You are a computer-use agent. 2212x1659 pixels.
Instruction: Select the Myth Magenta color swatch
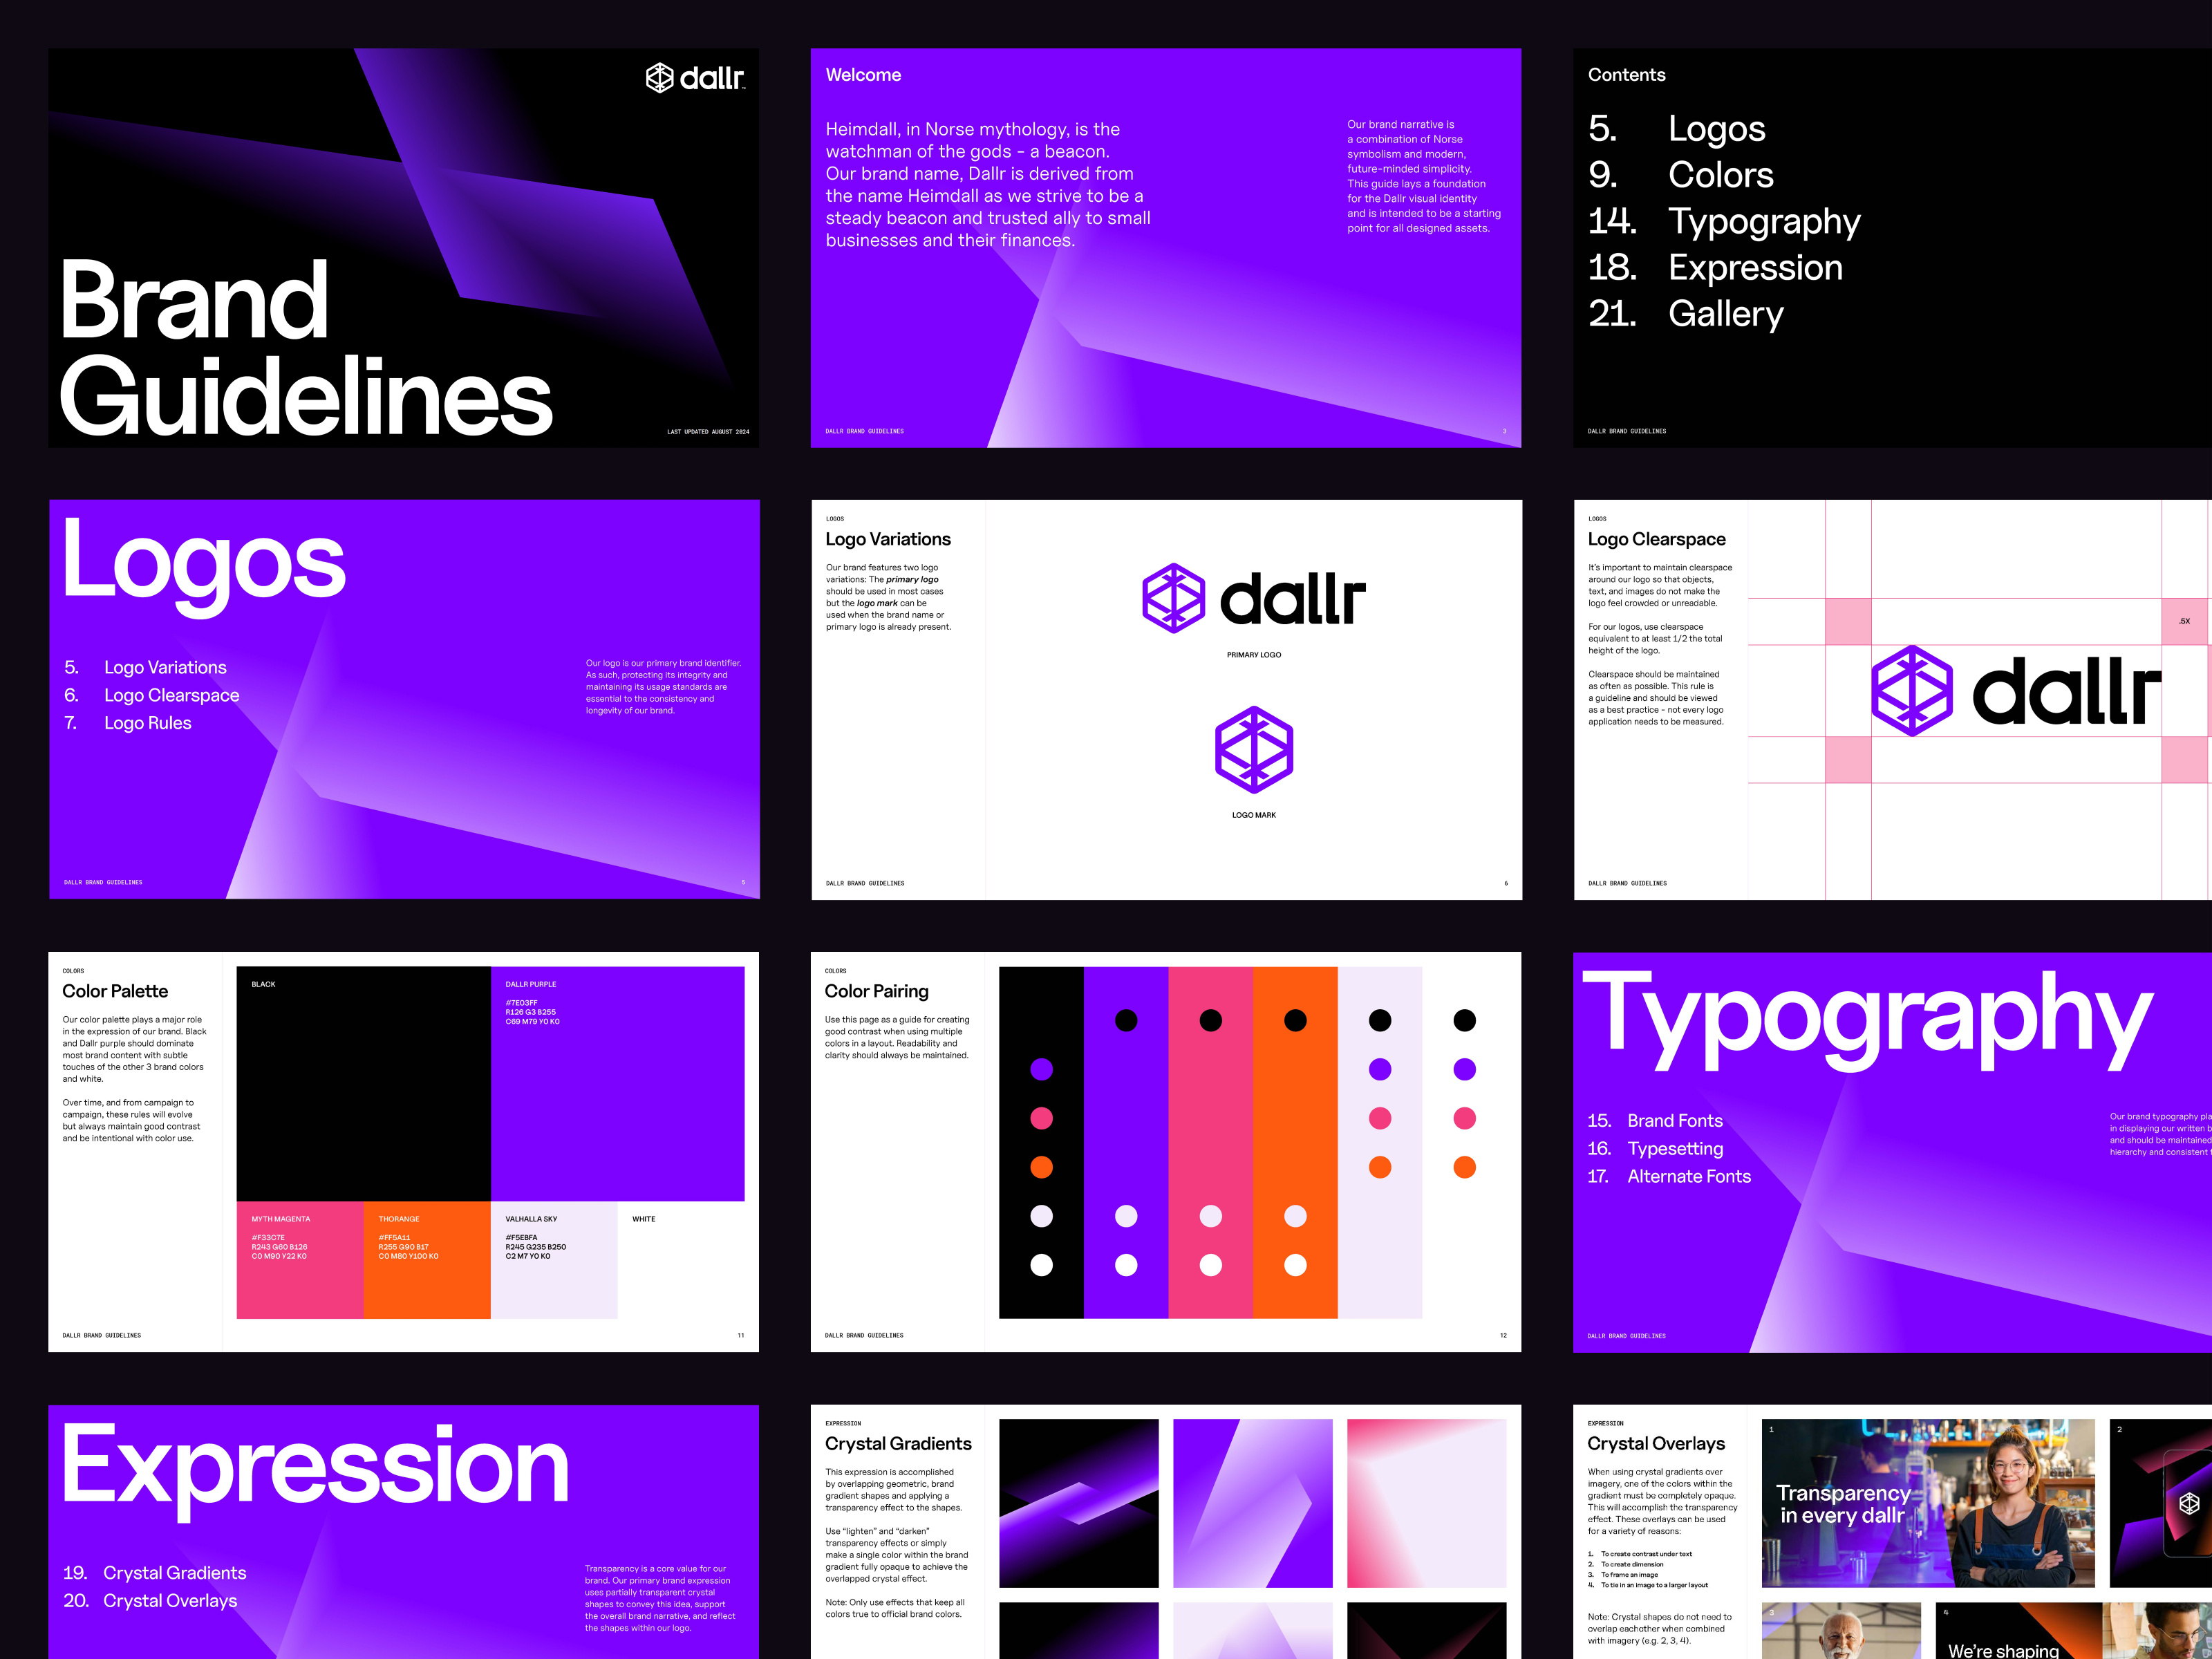click(300, 1260)
